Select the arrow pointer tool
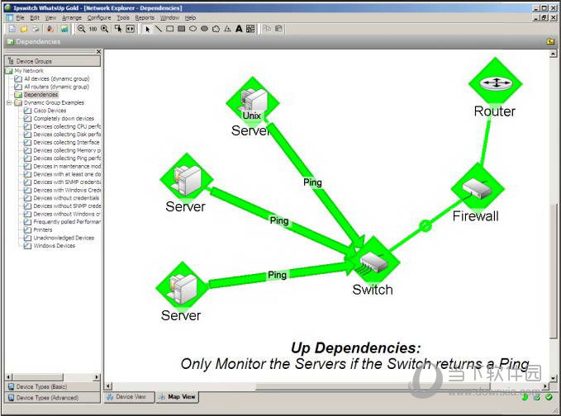 [147, 29]
